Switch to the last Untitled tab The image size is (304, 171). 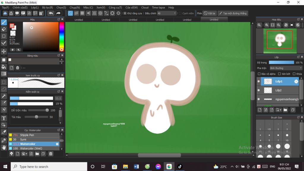pos(214,20)
